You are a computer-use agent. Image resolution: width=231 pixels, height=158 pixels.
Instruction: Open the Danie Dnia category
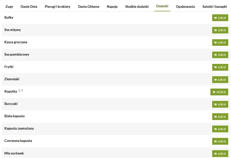point(29,7)
